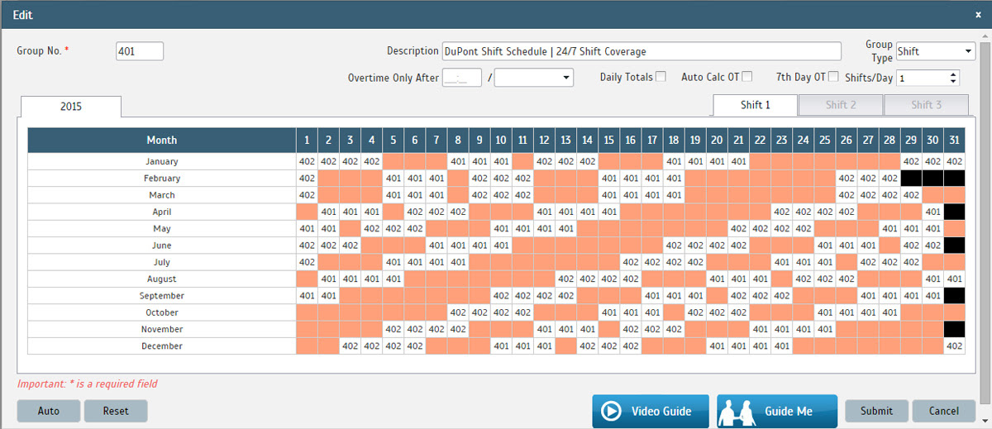Viewport: 992px width, 429px height.
Task: Click June day 18 cell with 402
Action: coord(673,245)
